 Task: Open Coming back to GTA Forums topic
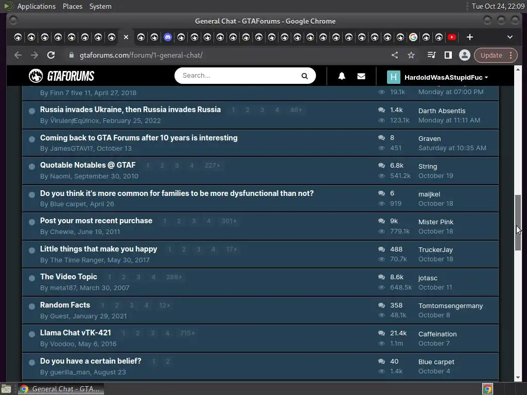point(139,138)
